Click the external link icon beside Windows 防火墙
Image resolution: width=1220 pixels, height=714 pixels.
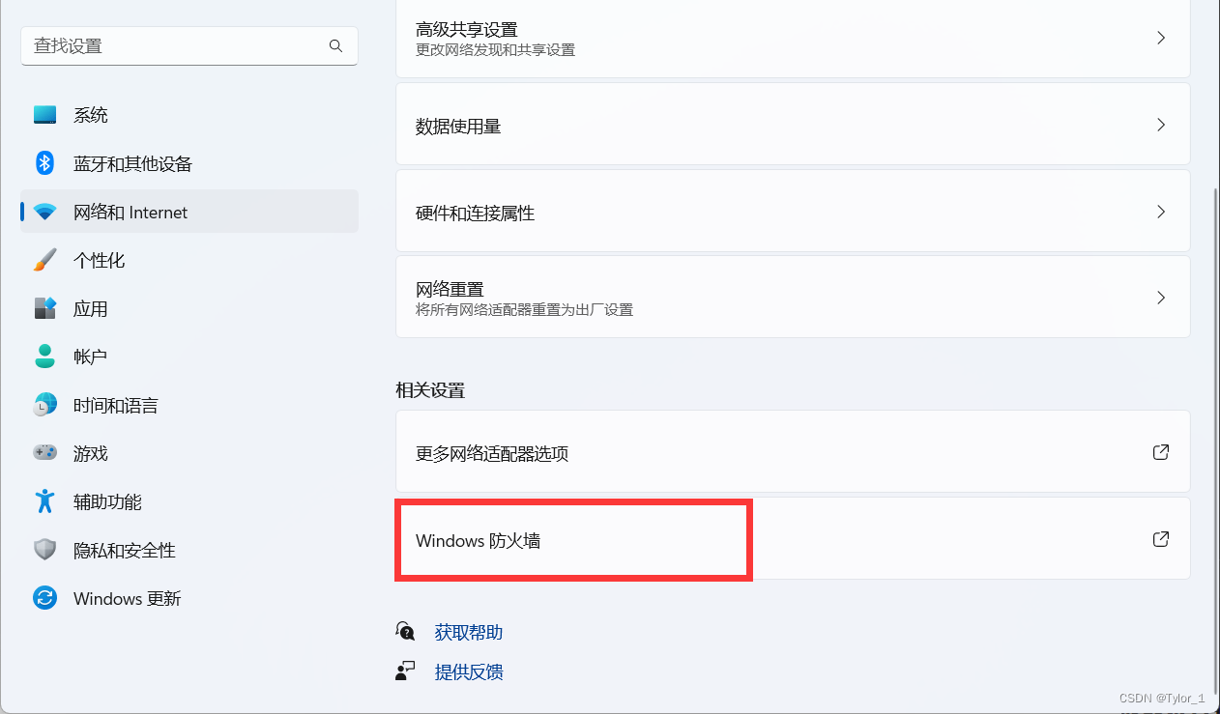[1160, 539]
